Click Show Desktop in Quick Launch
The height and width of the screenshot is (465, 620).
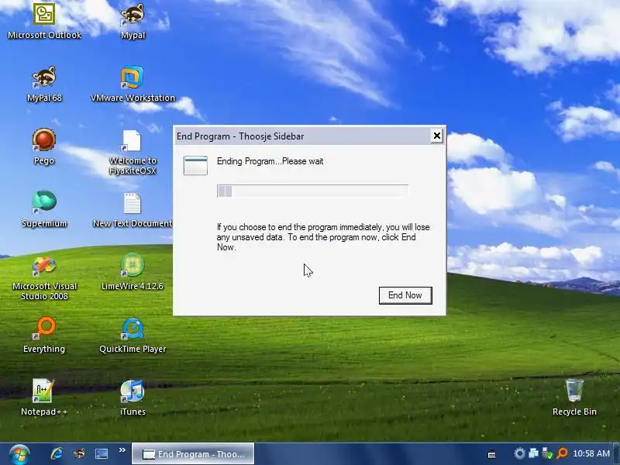point(102,453)
